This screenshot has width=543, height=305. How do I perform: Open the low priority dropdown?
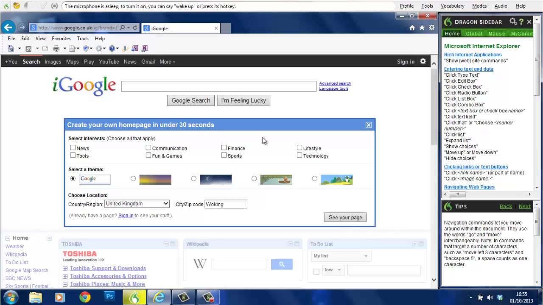[333, 270]
